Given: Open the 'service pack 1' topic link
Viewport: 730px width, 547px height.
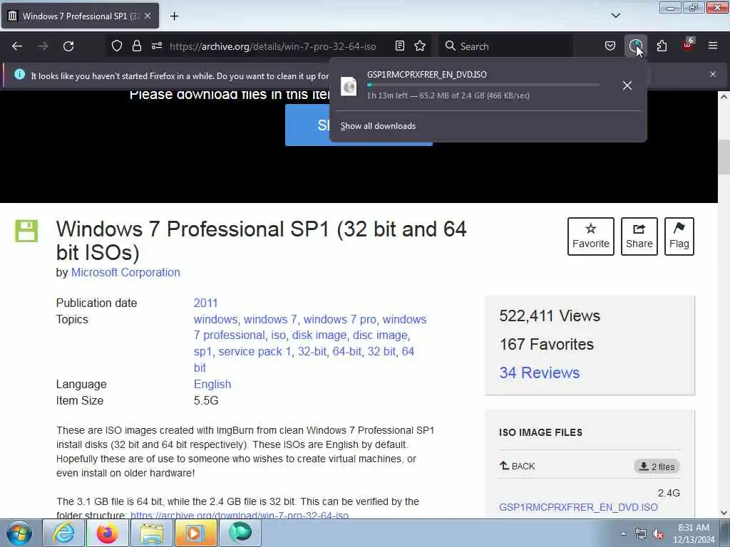Looking at the screenshot, I should 255,352.
